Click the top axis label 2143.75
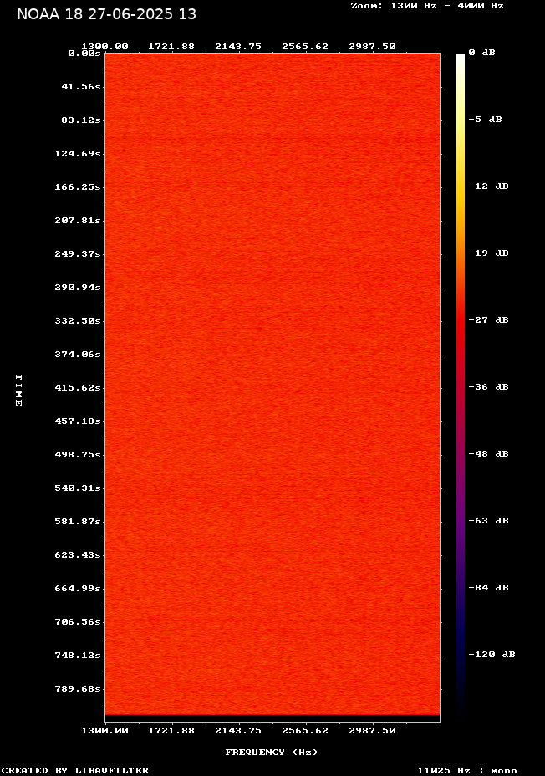 pyautogui.click(x=238, y=47)
